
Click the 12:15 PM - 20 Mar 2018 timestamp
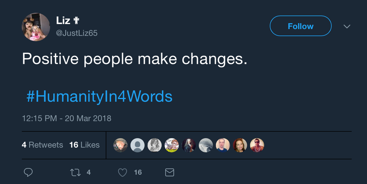point(66,118)
